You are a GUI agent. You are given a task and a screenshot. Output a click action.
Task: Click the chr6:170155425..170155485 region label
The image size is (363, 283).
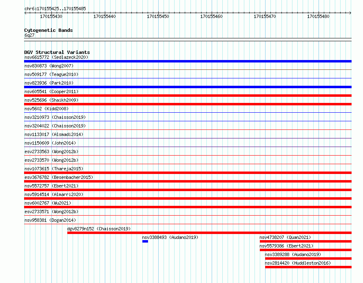pos(55,9)
